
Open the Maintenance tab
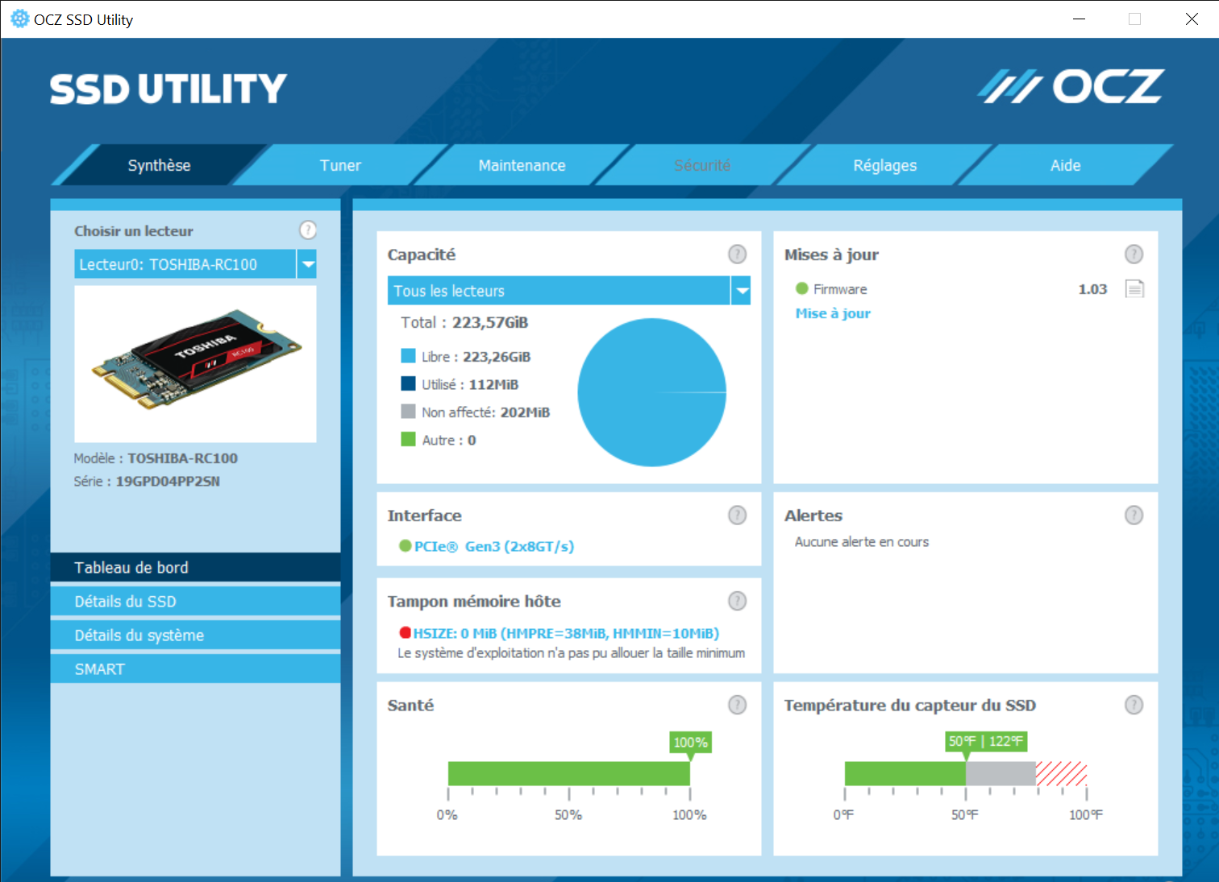click(522, 165)
